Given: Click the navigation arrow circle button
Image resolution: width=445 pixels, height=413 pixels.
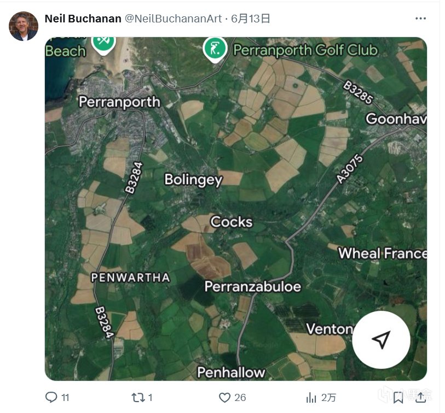Looking at the screenshot, I should coord(381,340).
